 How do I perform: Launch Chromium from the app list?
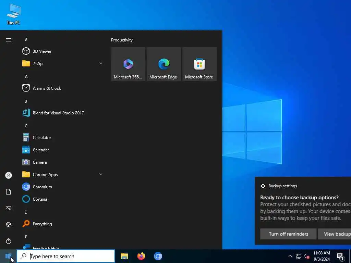pyautogui.click(x=63, y=187)
